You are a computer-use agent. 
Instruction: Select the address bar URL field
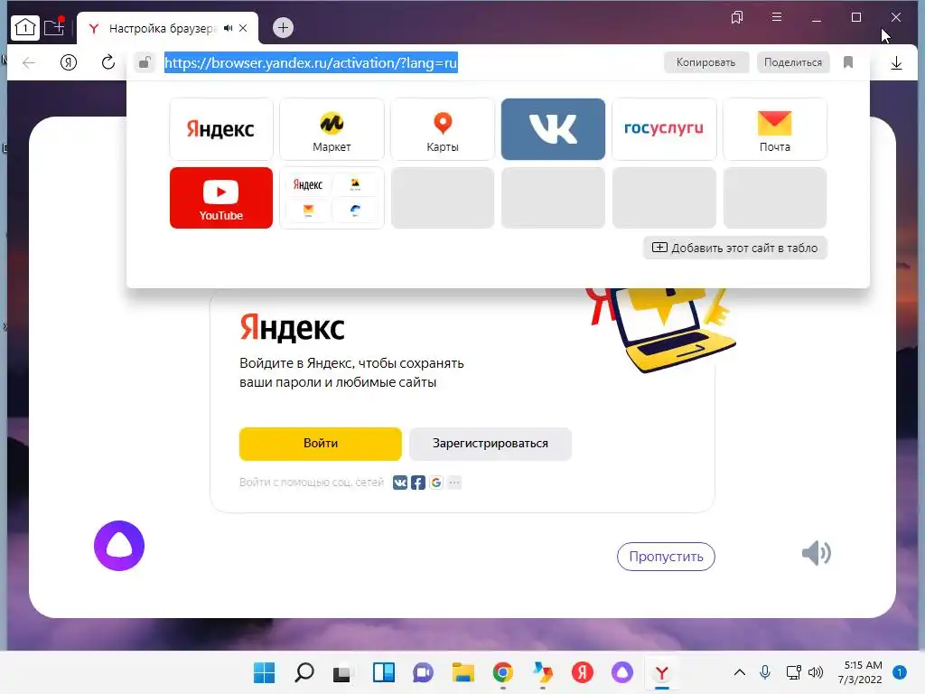coord(311,62)
